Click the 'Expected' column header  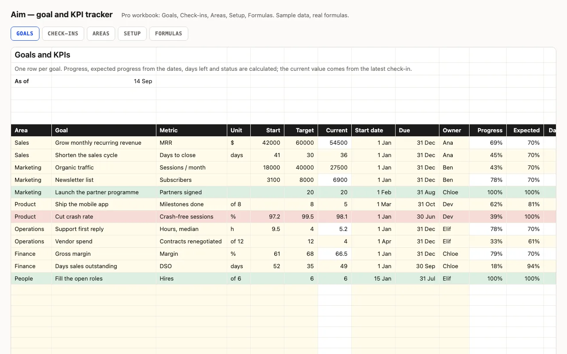click(525, 131)
